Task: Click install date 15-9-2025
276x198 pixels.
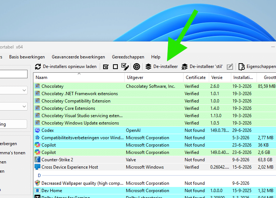Action: coord(242,190)
